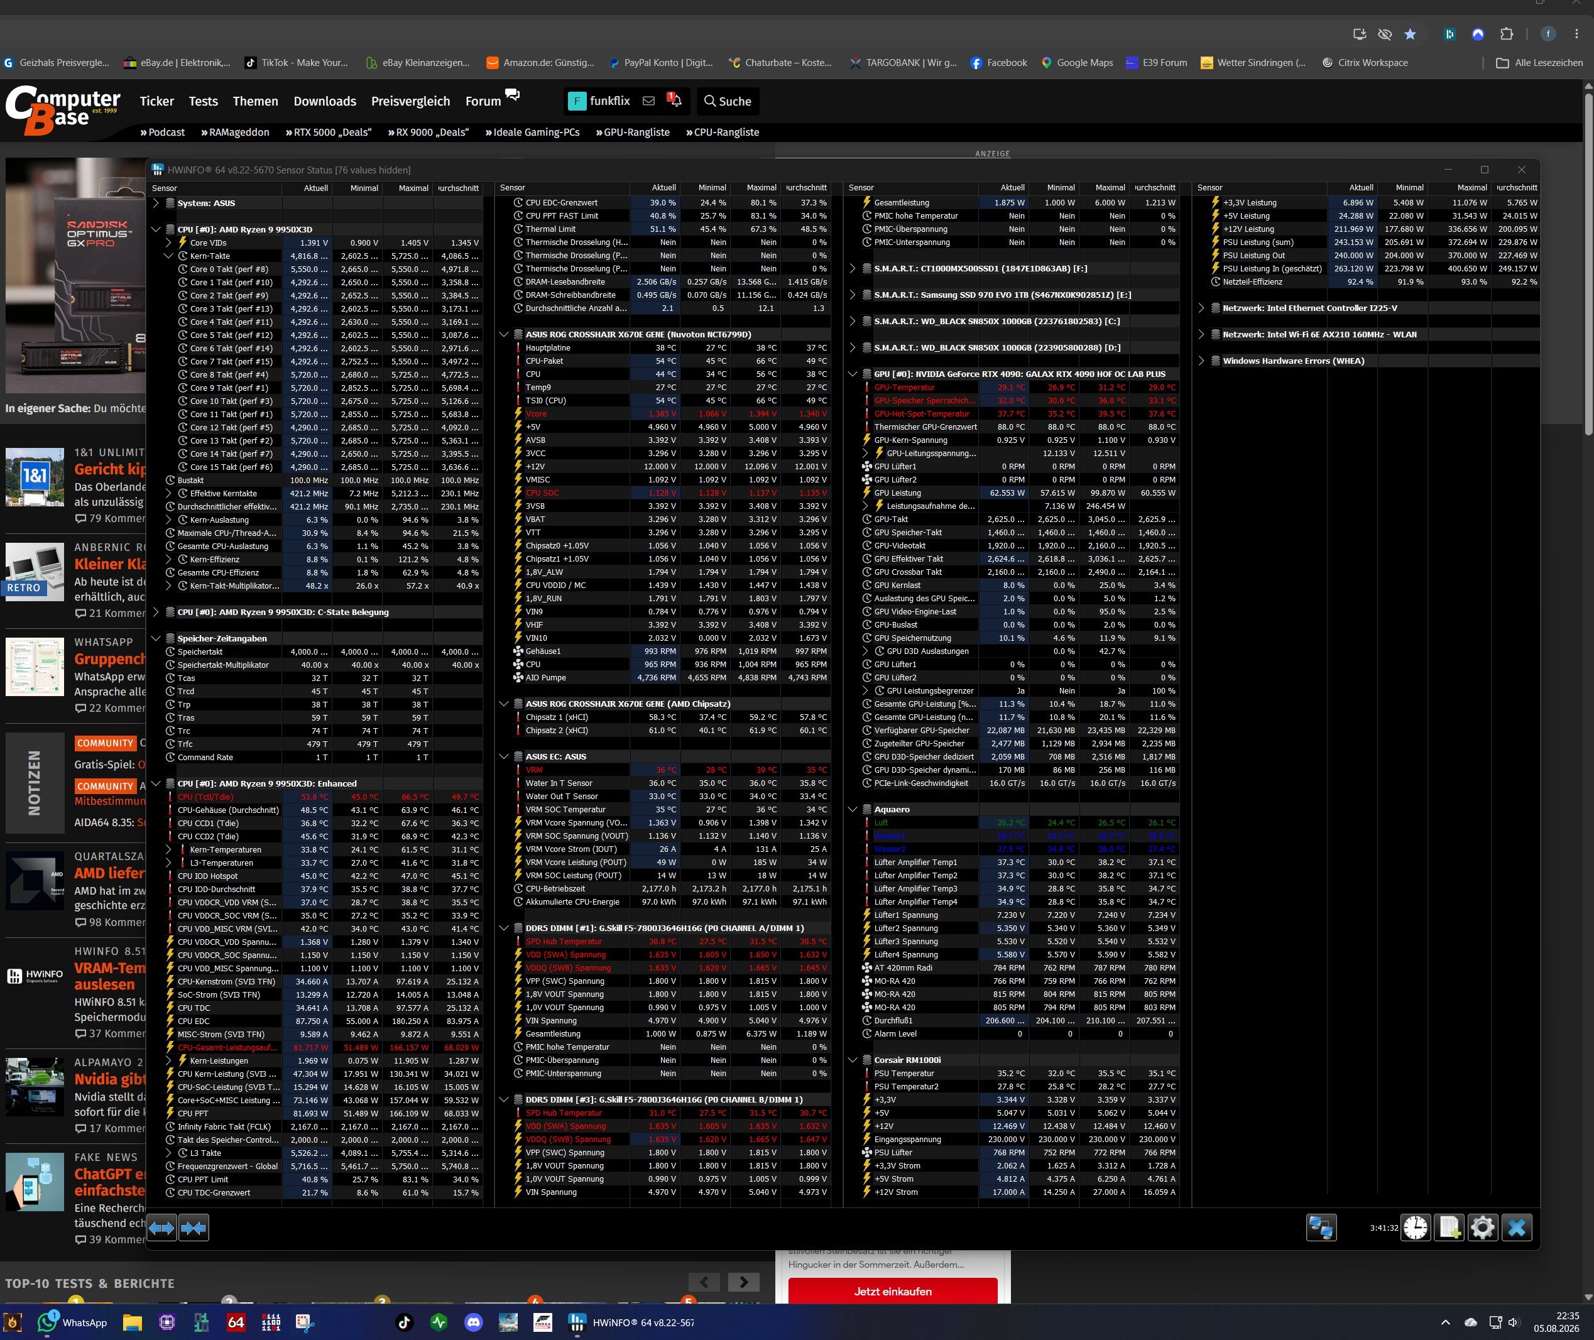Expand the C-State Belegung sensor group
The width and height of the screenshot is (1594, 1340).
pyautogui.click(x=156, y=613)
